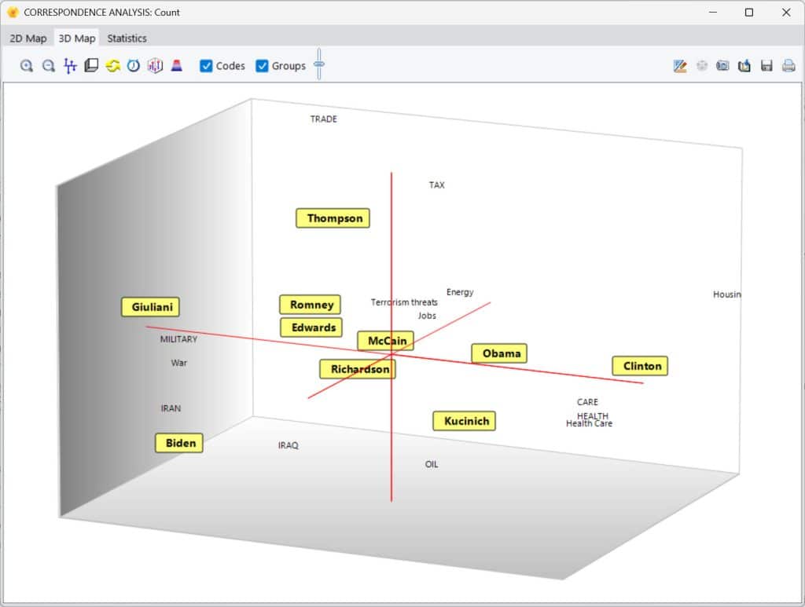Uncheck the Groups checkbox
Screen dimensions: 805x607
262,66
